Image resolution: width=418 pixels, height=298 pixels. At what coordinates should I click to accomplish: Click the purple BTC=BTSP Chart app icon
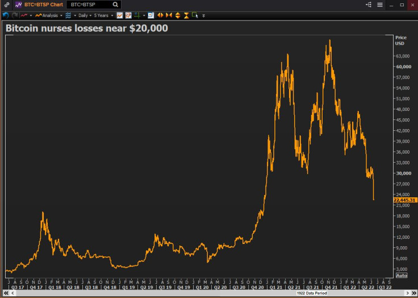18,5
